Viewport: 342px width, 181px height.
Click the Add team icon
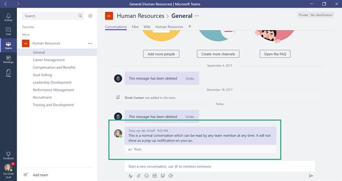coord(26,175)
